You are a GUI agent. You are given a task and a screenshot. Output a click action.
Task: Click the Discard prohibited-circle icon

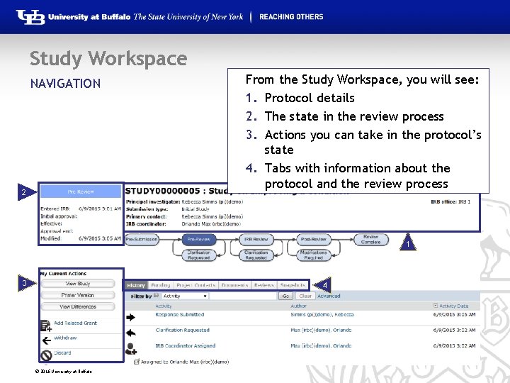pyautogui.click(x=46, y=355)
